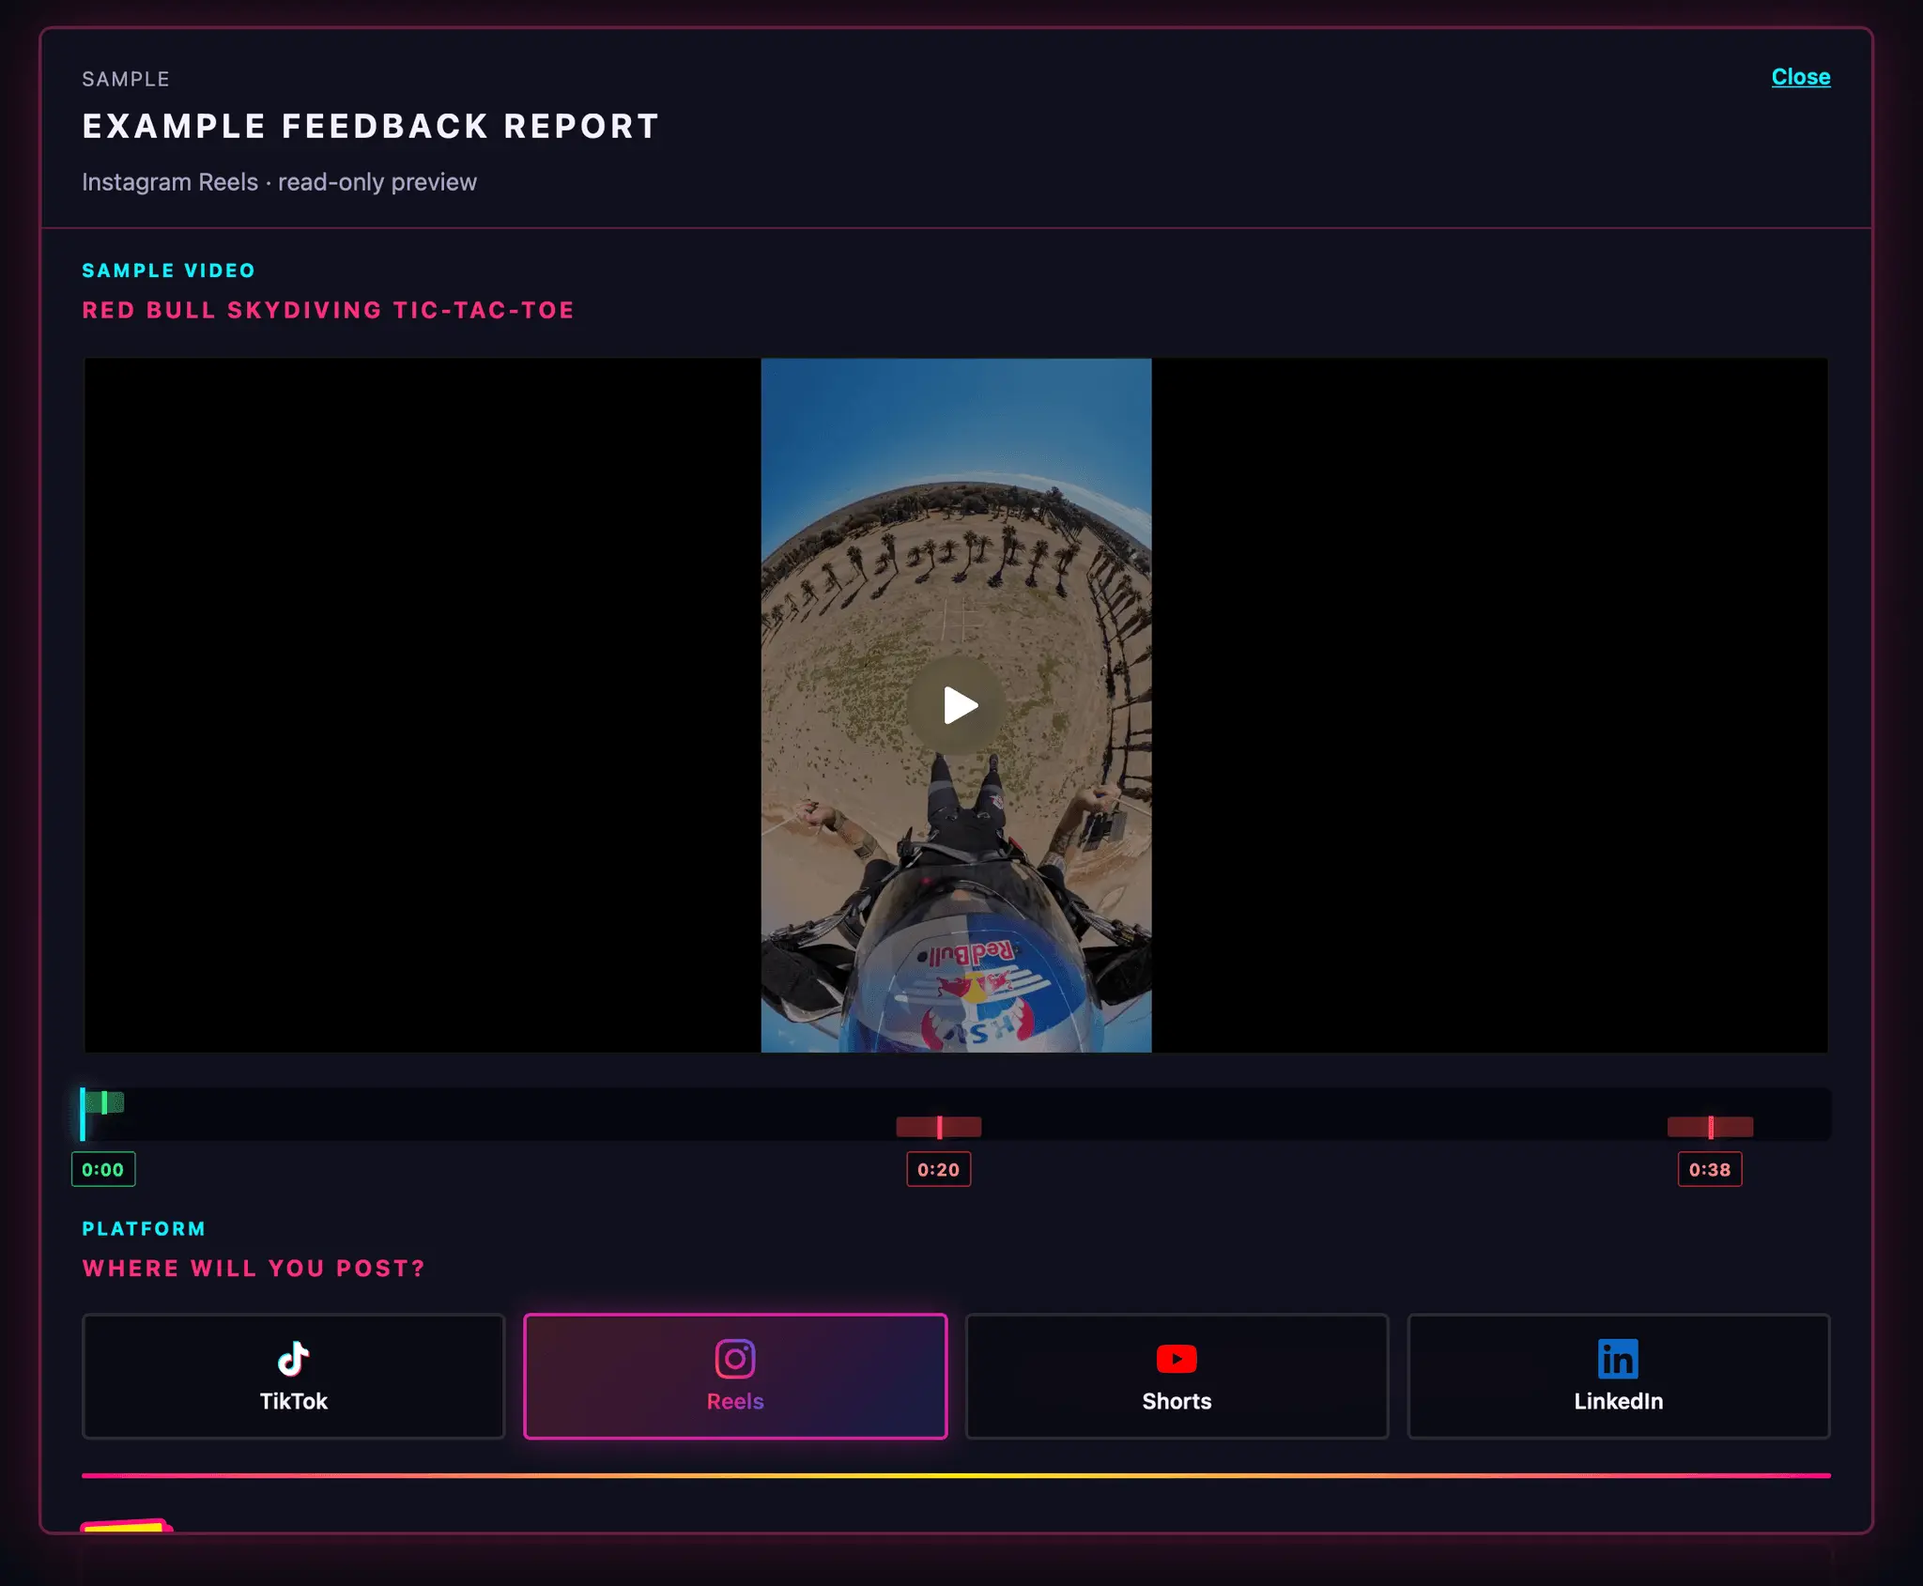This screenshot has height=1586, width=1923.
Task: Click the "RED BULL SKYDIVING TIC-TAC-TOE" title
Action: click(x=328, y=310)
